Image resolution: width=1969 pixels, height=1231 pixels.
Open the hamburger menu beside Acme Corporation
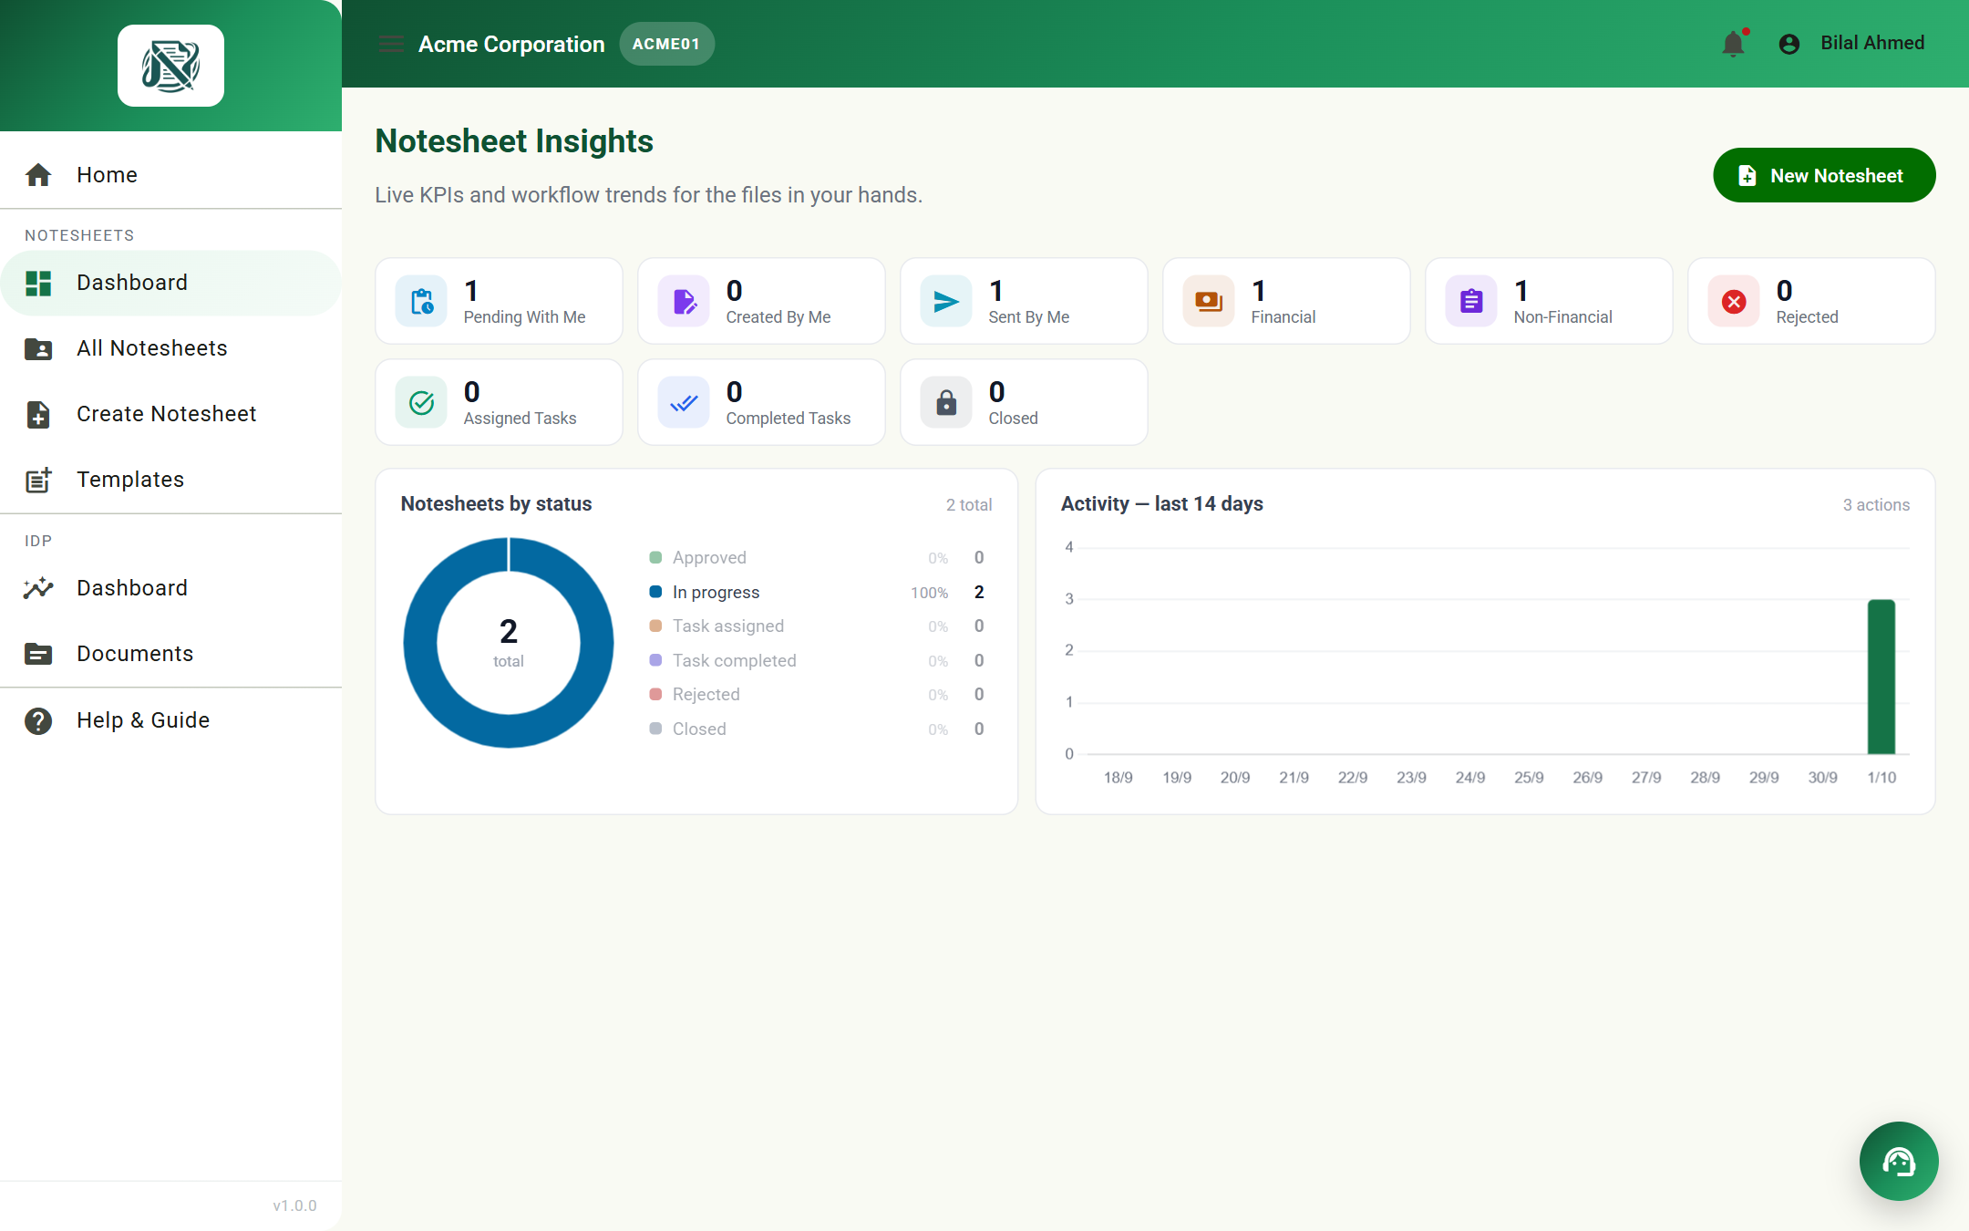click(391, 44)
